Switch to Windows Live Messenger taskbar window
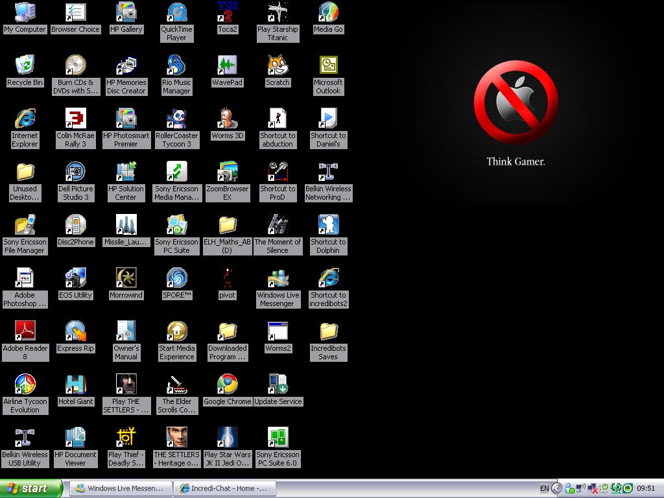Image resolution: width=664 pixels, height=498 pixels. pyautogui.click(x=120, y=488)
